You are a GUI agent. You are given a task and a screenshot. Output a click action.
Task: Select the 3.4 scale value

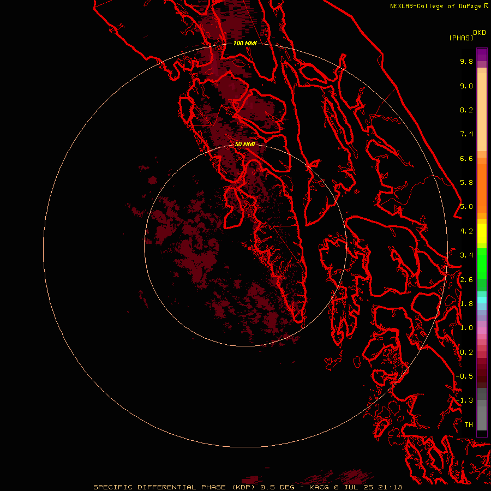point(466,255)
